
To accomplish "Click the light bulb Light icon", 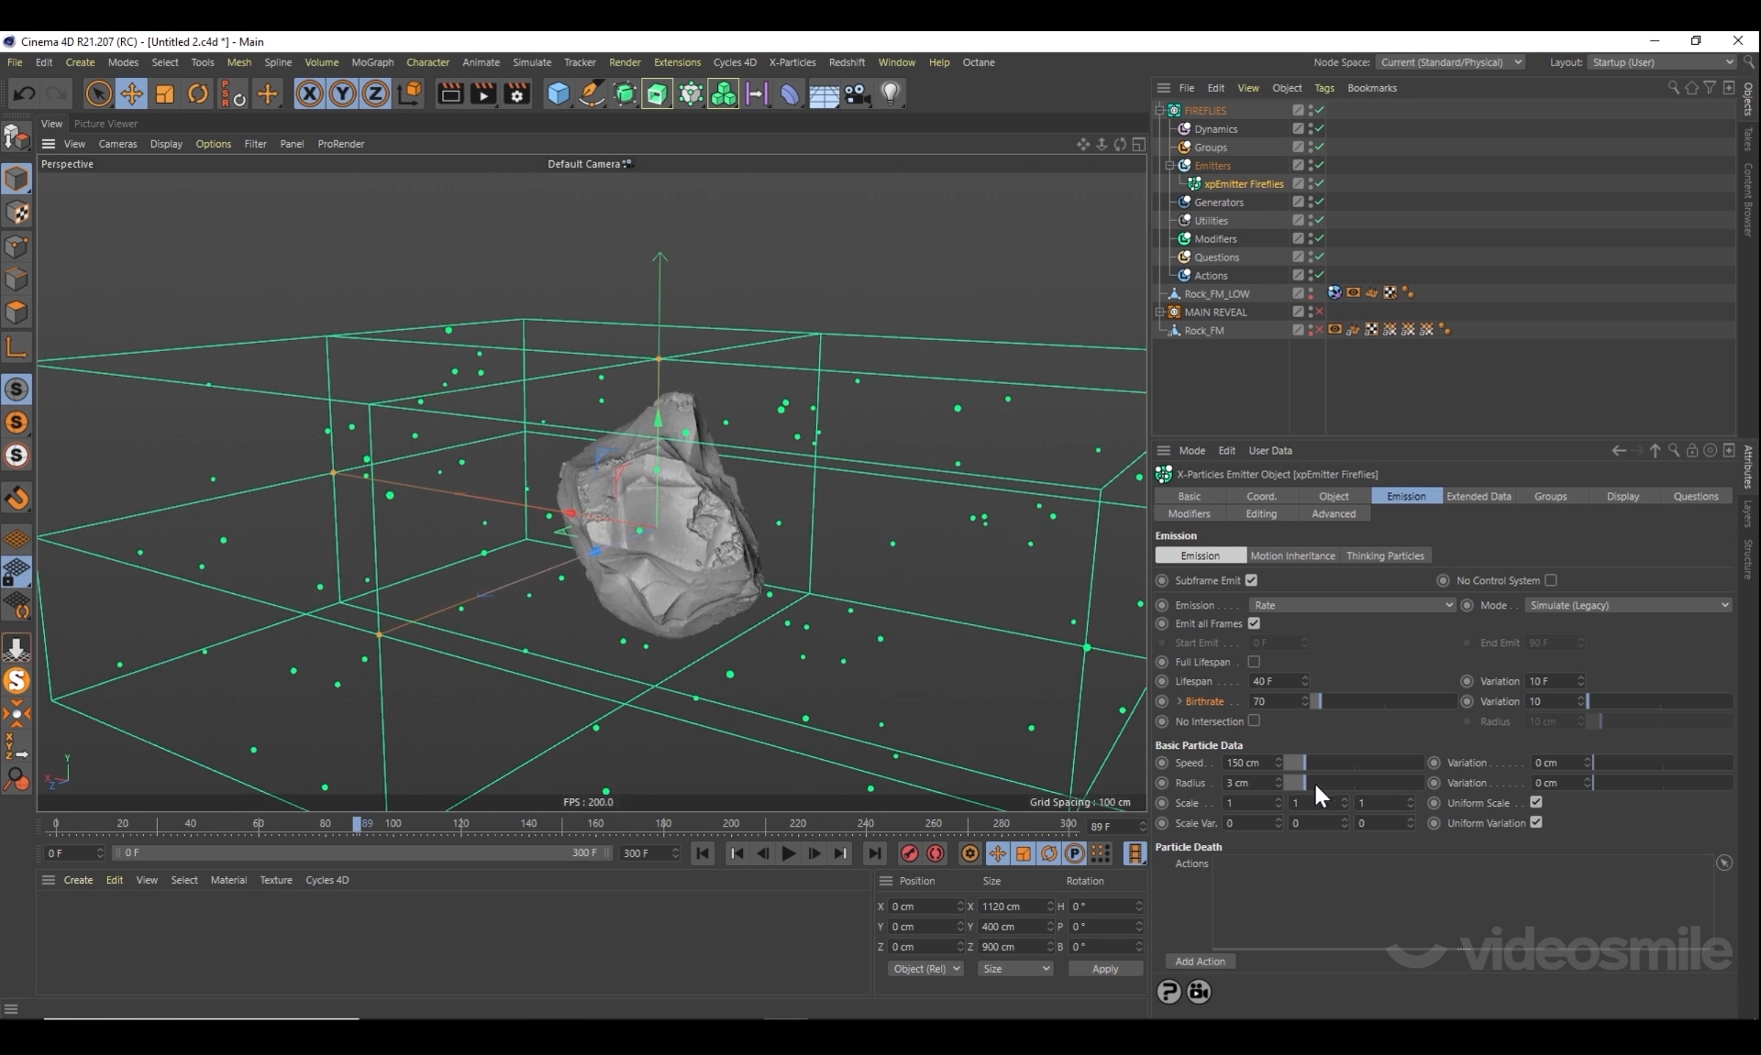I will pos(890,93).
